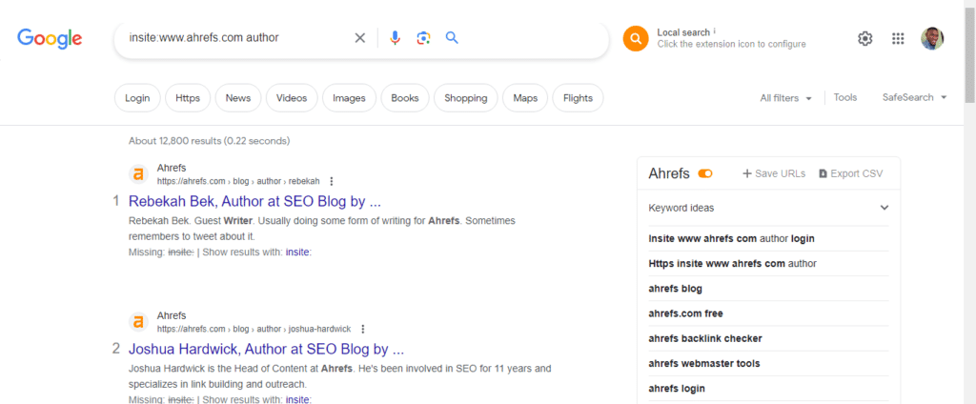Switch to the News tab
The image size is (976, 404).
tap(238, 98)
